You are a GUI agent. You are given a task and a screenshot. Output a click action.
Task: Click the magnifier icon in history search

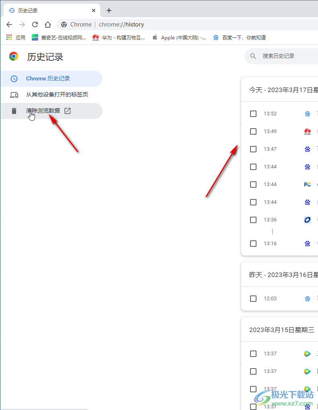253,56
